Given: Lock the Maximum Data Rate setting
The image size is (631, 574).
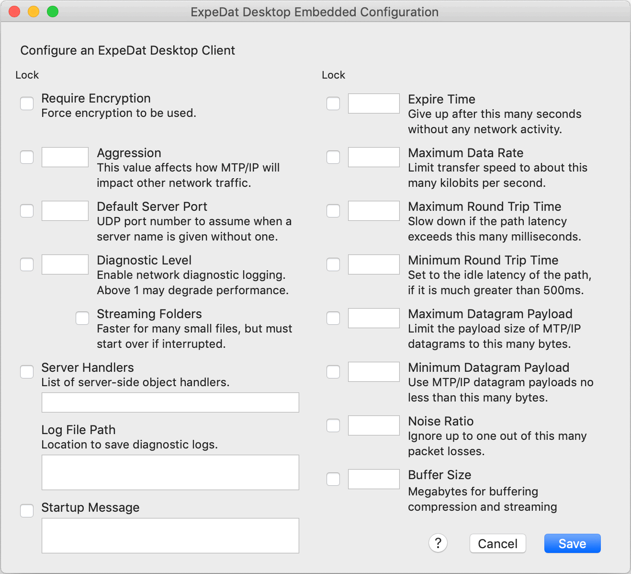Looking at the screenshot, I should coord(333,157).
